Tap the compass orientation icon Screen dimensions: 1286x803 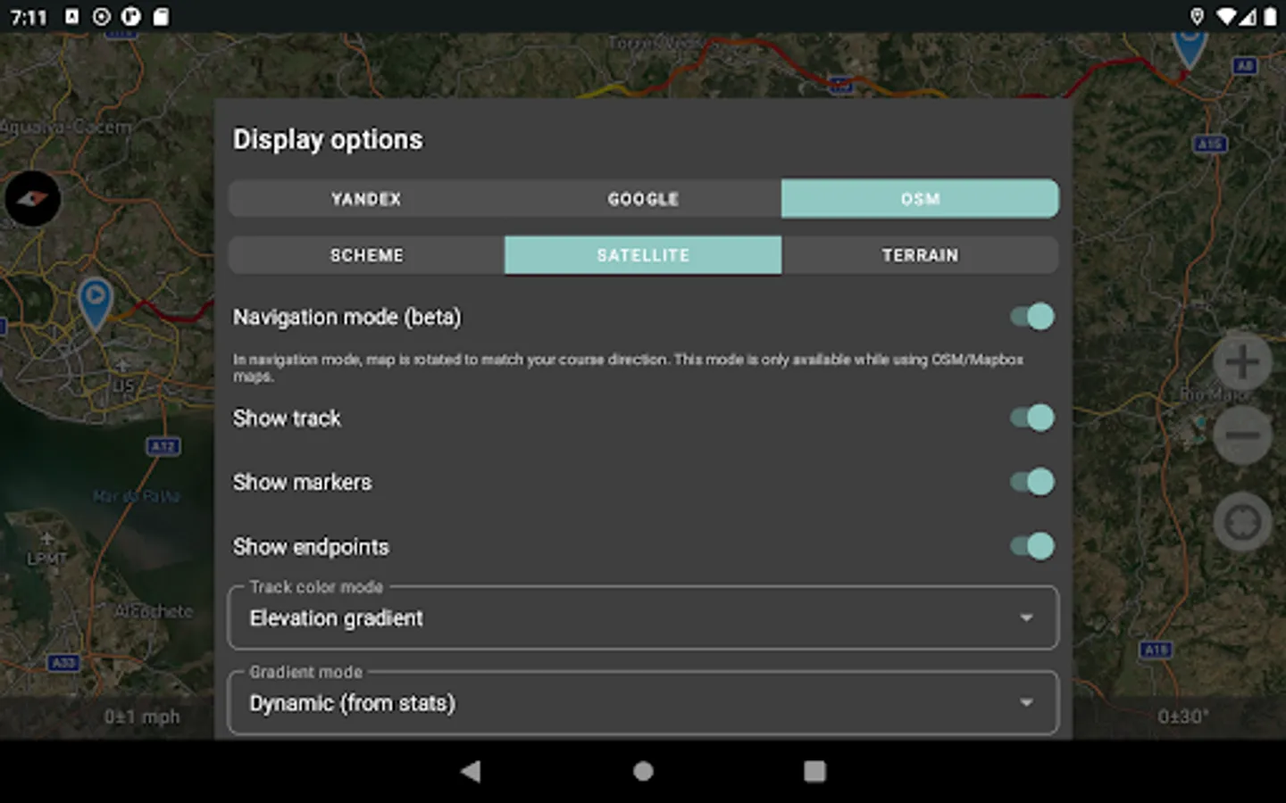(x=33, y=198)
